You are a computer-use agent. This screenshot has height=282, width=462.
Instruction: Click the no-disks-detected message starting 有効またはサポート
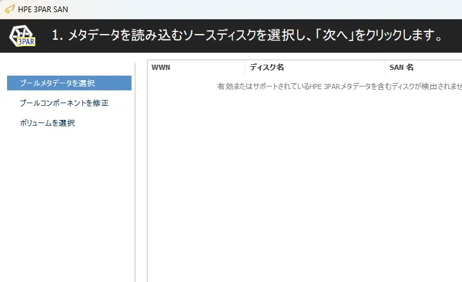pyautogui.click(x=339, y=87)
